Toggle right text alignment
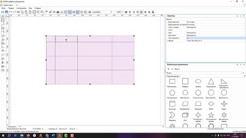Screen dimensions: 246x138 coord(149,12)
